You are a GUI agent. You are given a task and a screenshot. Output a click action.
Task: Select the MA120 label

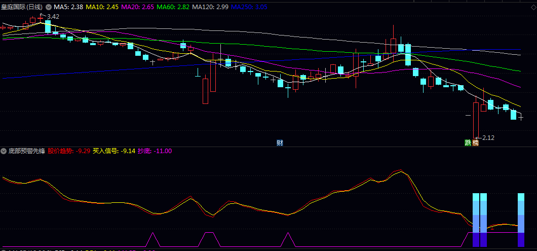tap(212, 7)
